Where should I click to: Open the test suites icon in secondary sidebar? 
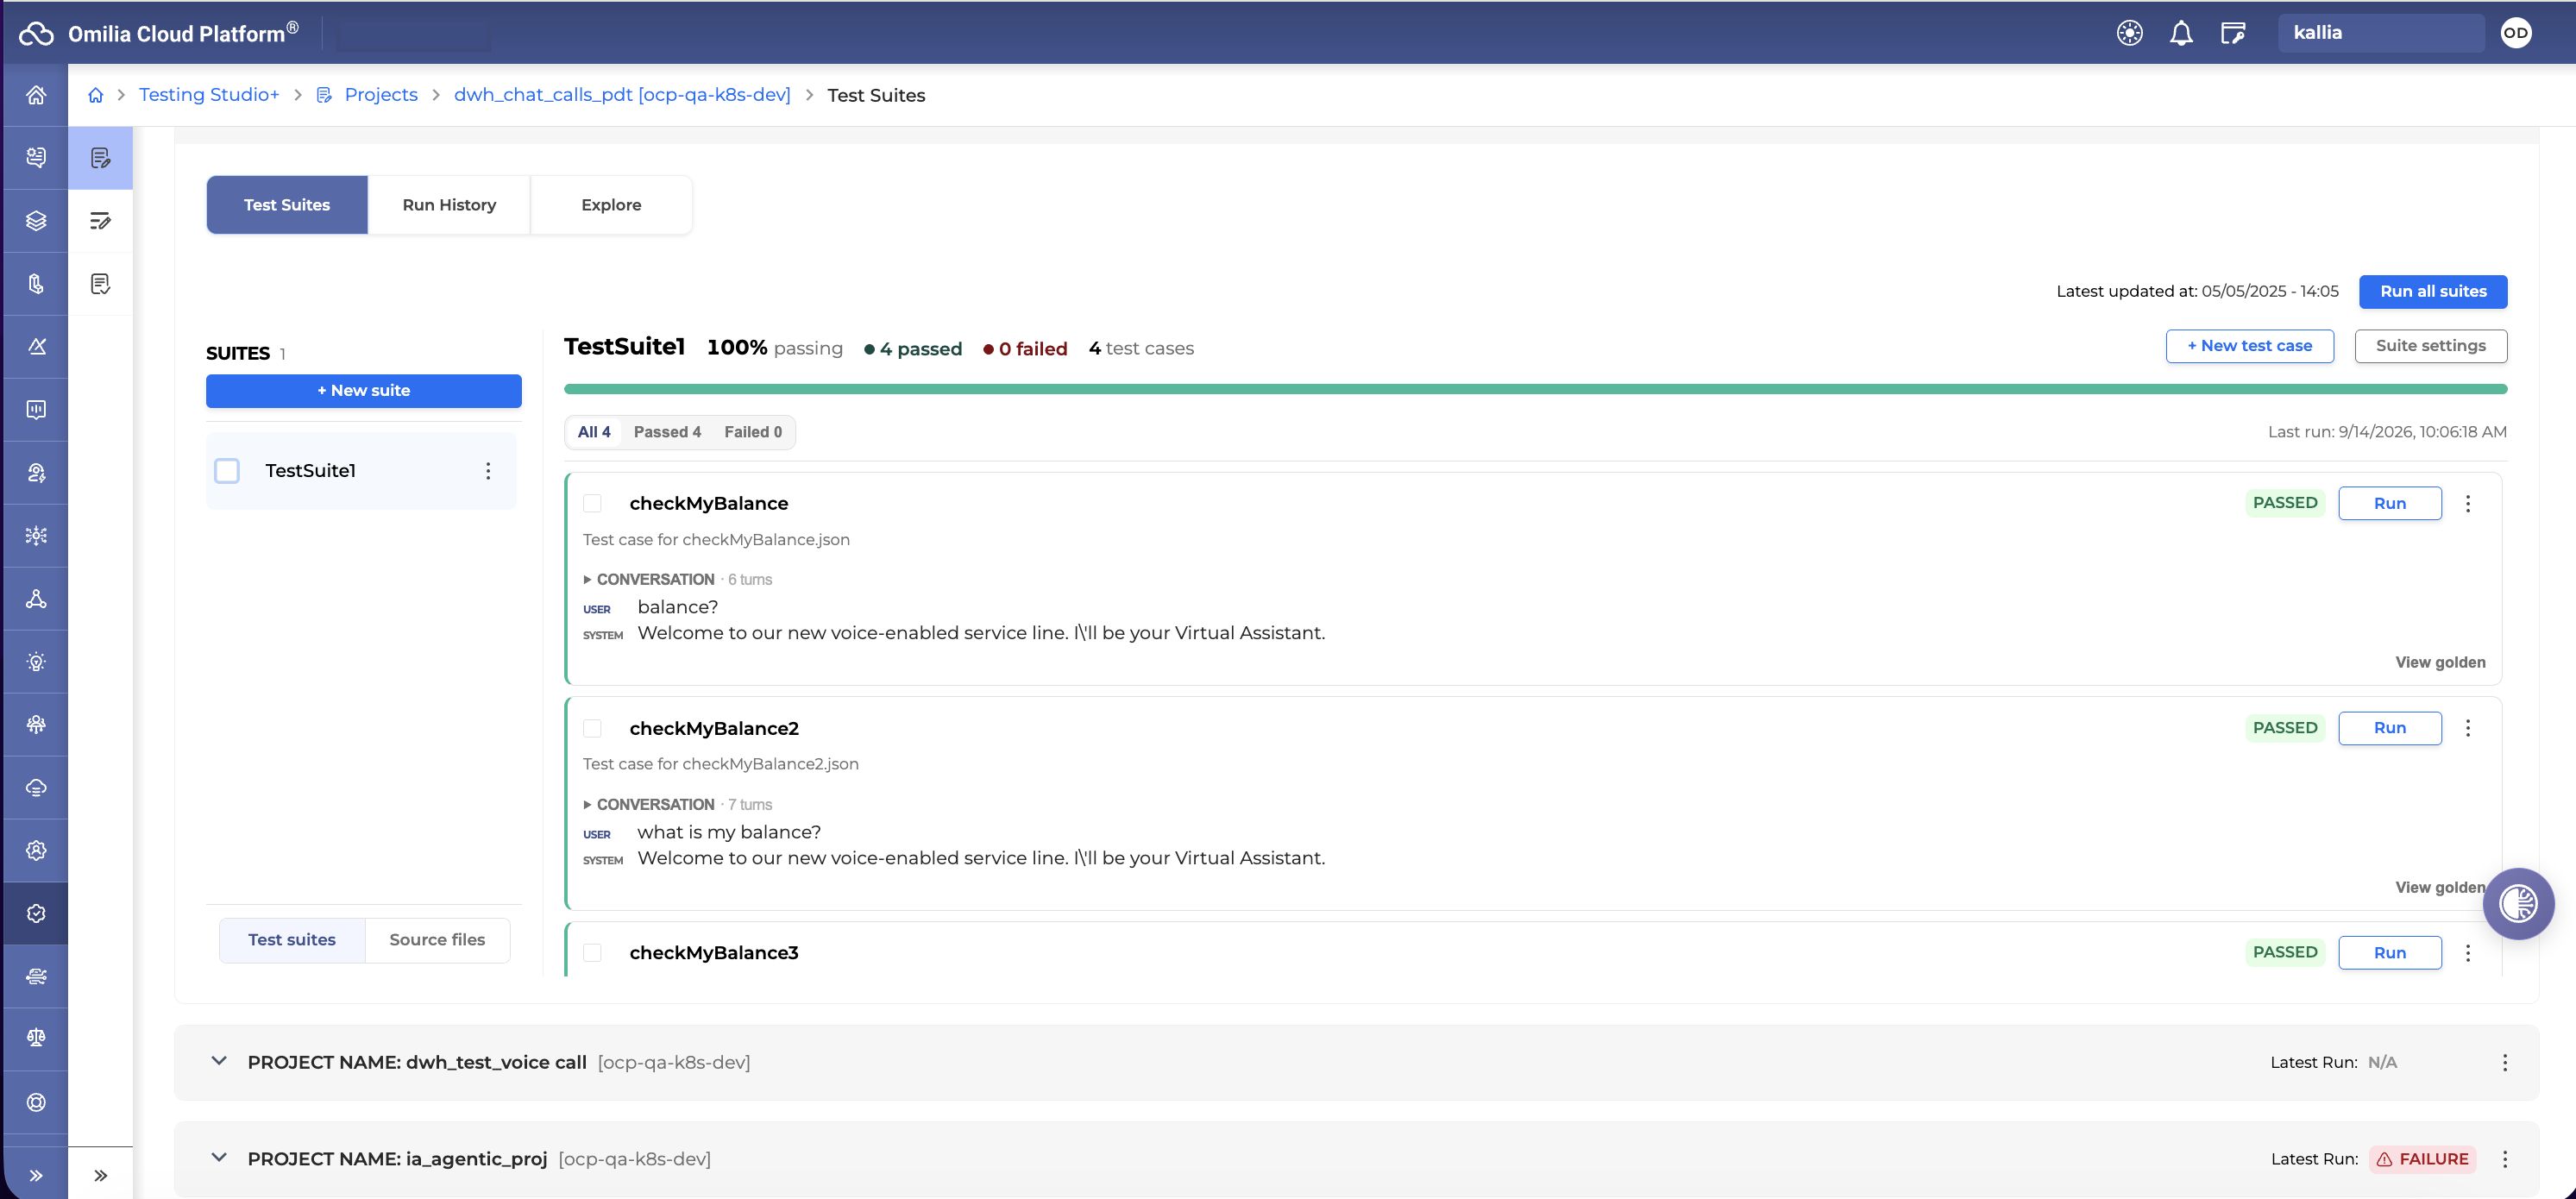pyautogui.click(x=100, y=158)
